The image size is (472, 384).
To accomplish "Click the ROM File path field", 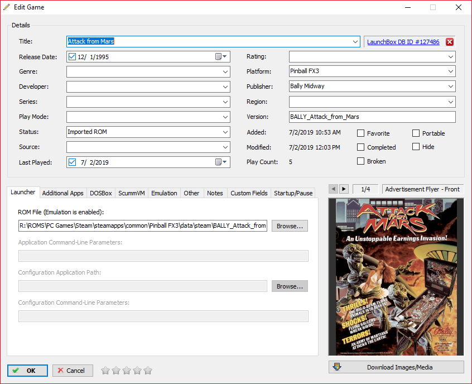I will pos(143,225).
